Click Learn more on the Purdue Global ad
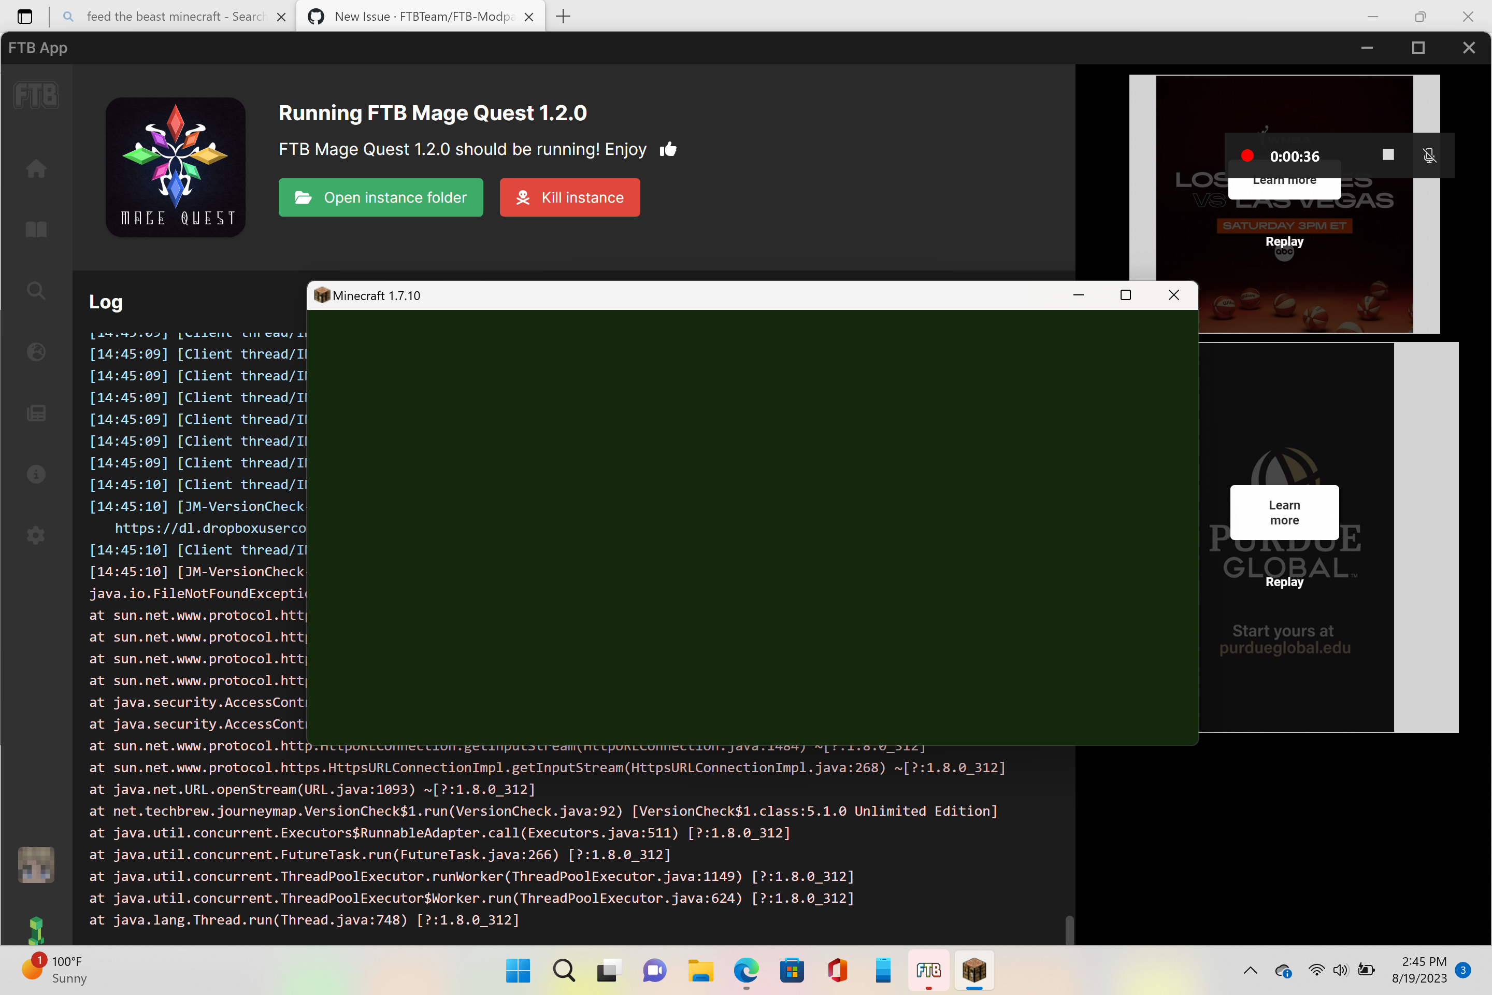The image size is (1492, 995). [1284, 512]
